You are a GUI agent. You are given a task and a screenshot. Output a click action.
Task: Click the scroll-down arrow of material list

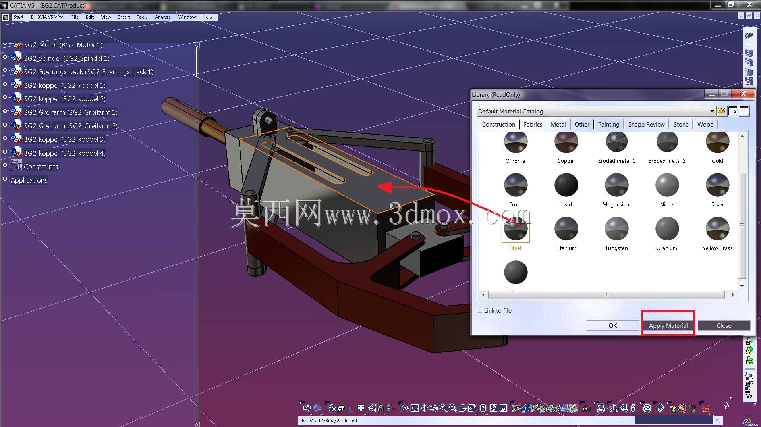[x=742, y=286]
